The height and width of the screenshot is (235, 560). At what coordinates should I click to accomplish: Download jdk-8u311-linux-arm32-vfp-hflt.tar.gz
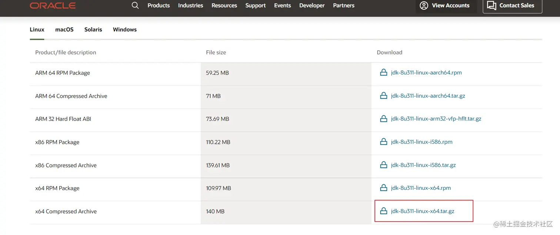point(436,119)
